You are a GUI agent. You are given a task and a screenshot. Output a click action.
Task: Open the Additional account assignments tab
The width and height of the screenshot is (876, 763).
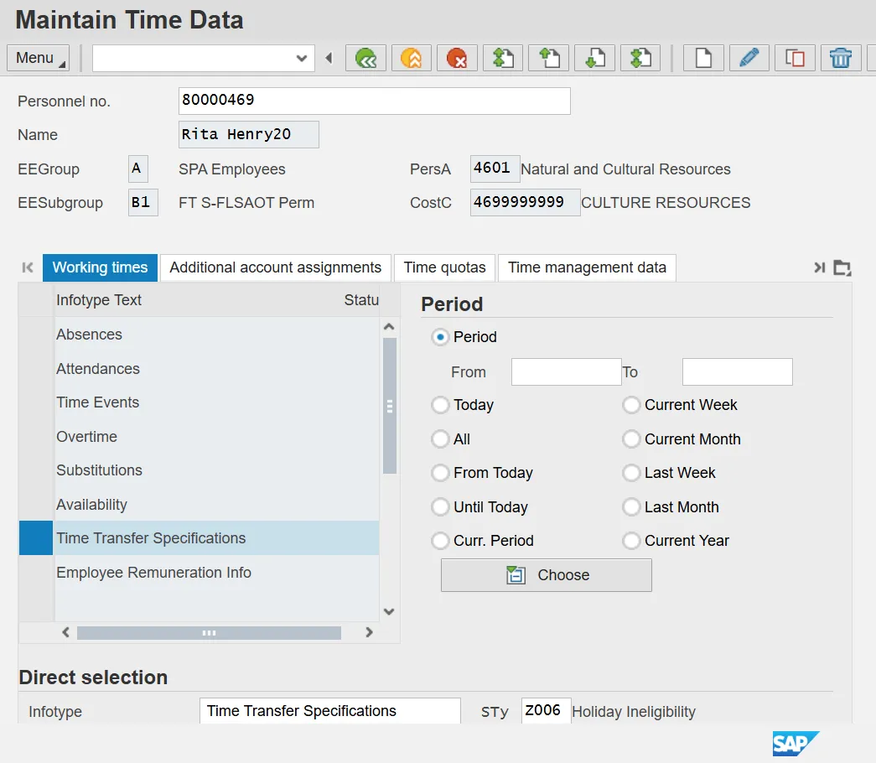point(275,267)
